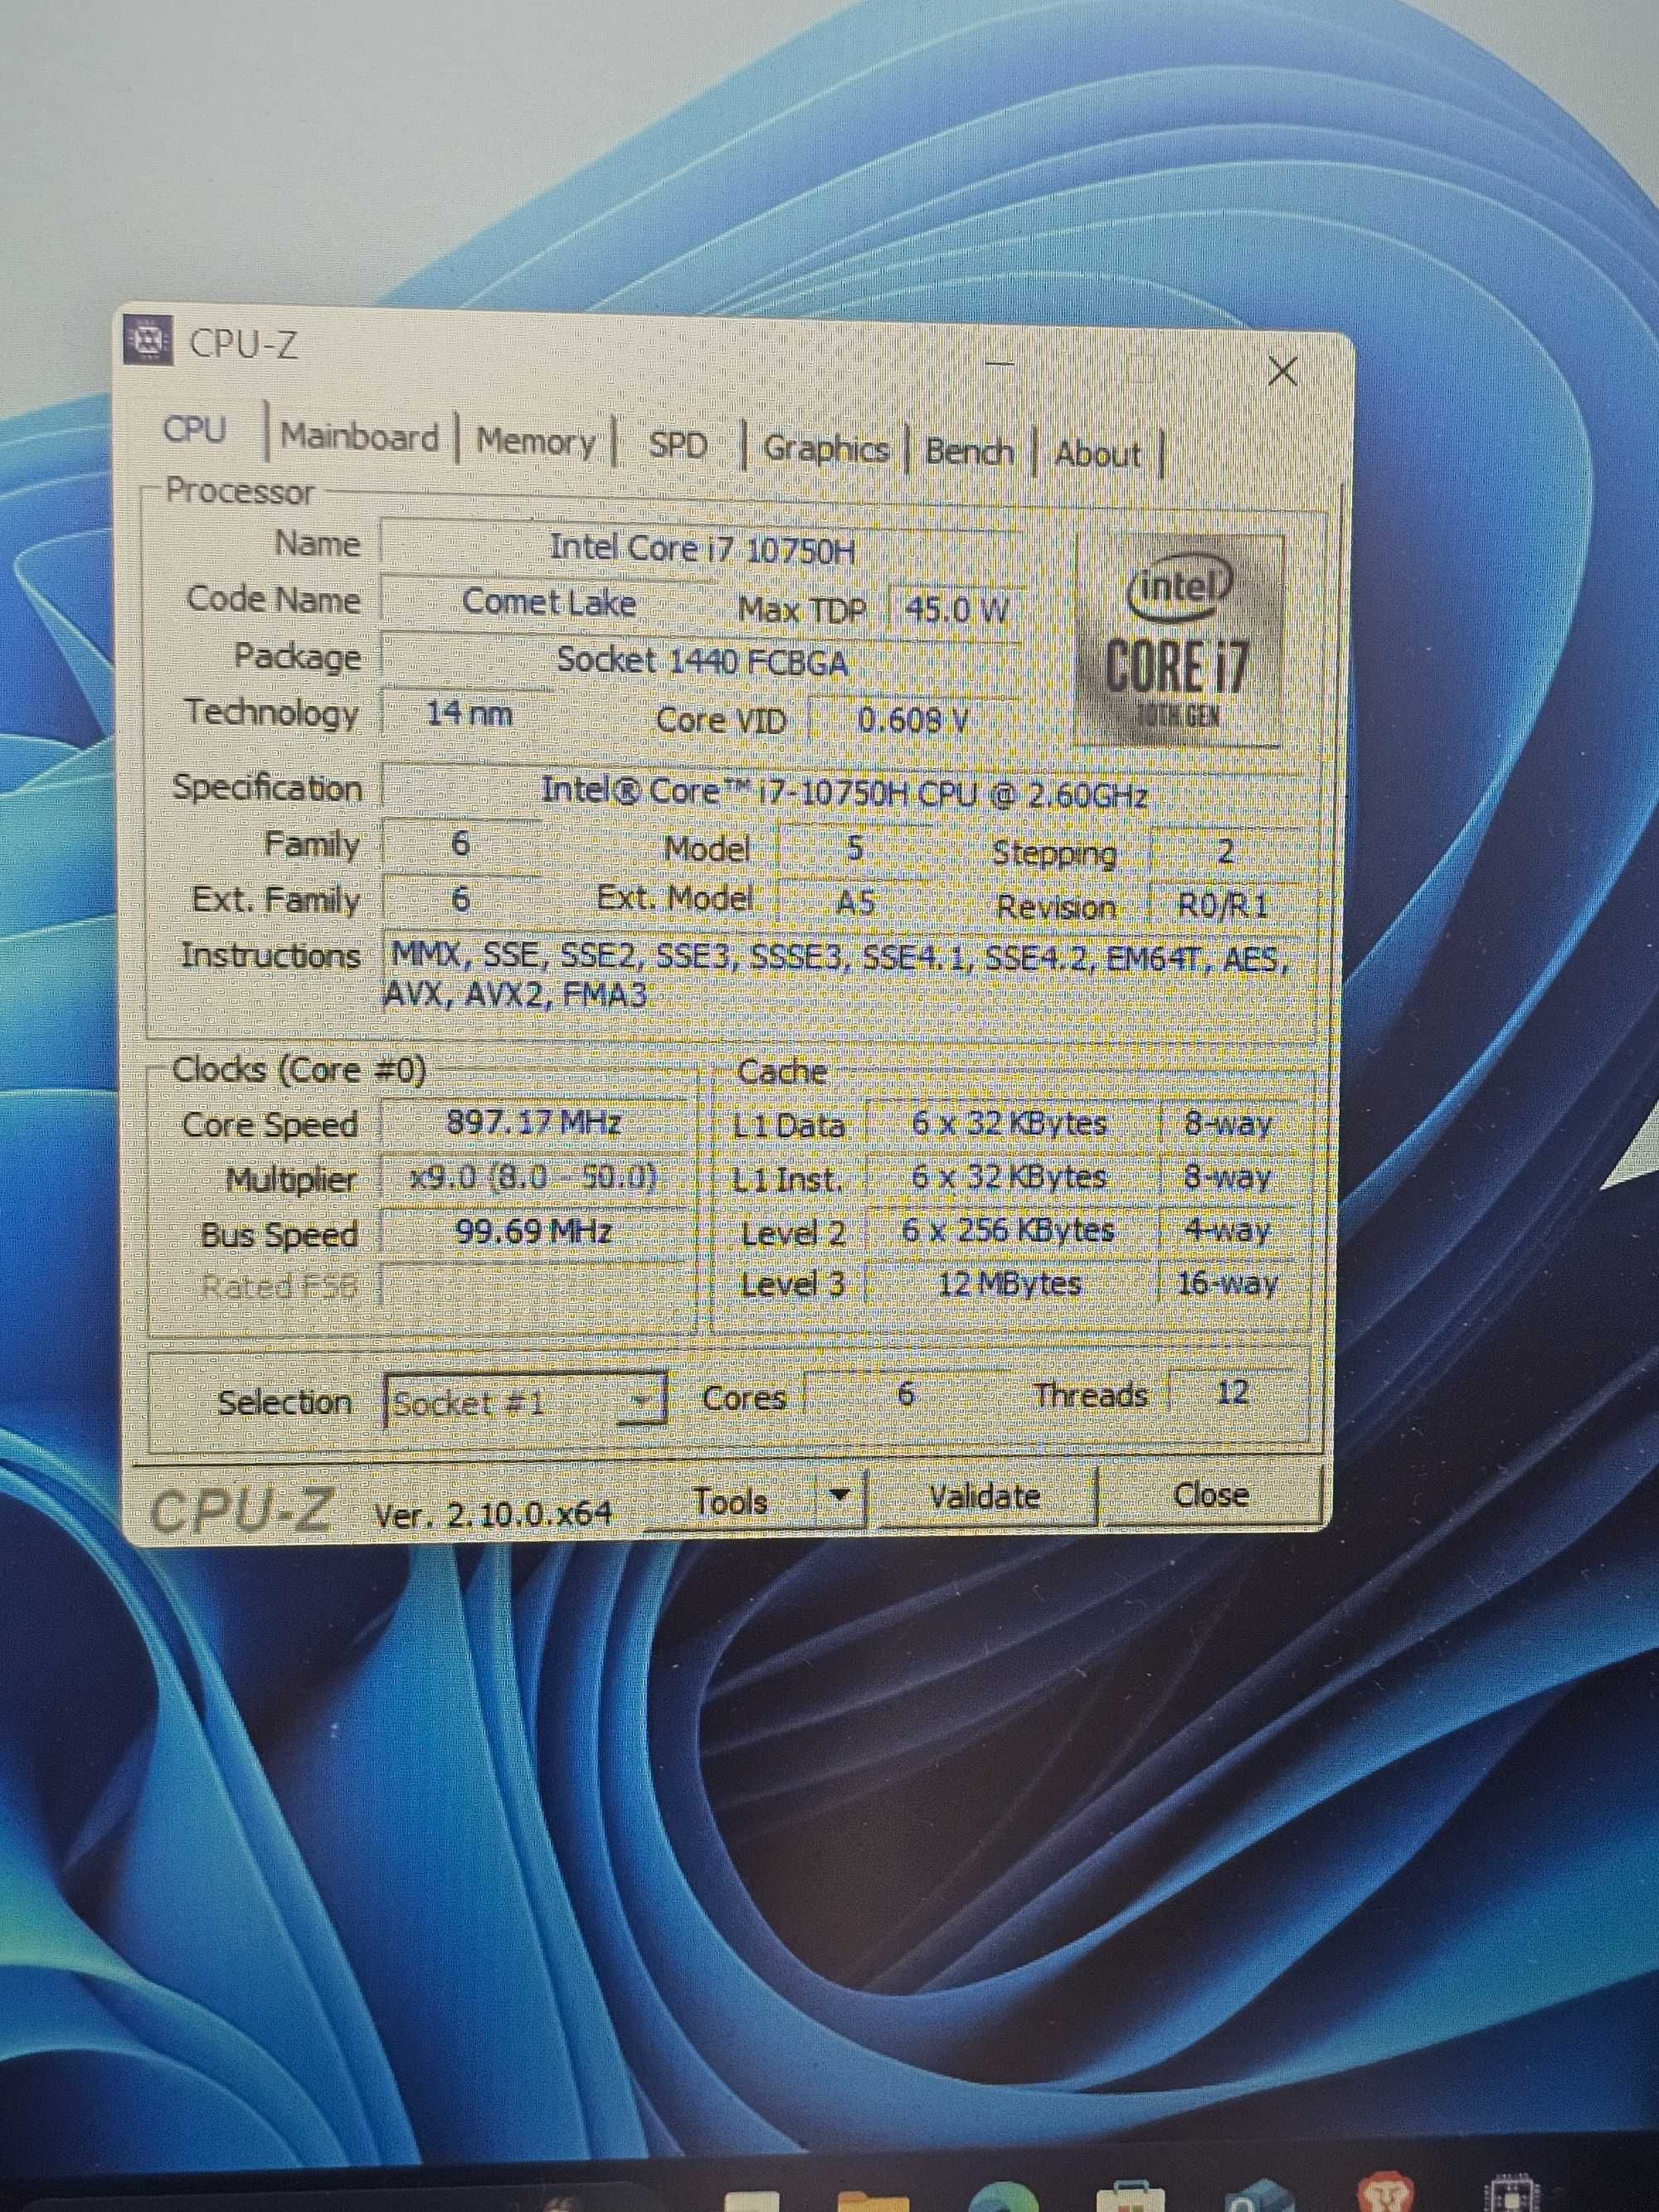Click the Close button at bottom

point(1210,1494)
